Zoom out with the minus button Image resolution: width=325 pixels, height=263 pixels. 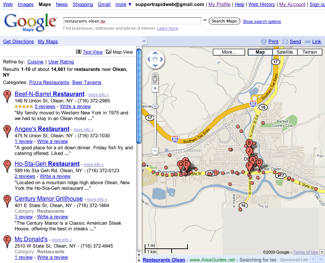point(155,150)
